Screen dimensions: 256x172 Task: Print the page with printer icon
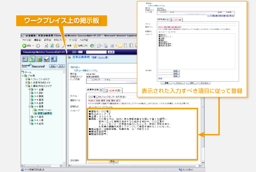point(106,46)
